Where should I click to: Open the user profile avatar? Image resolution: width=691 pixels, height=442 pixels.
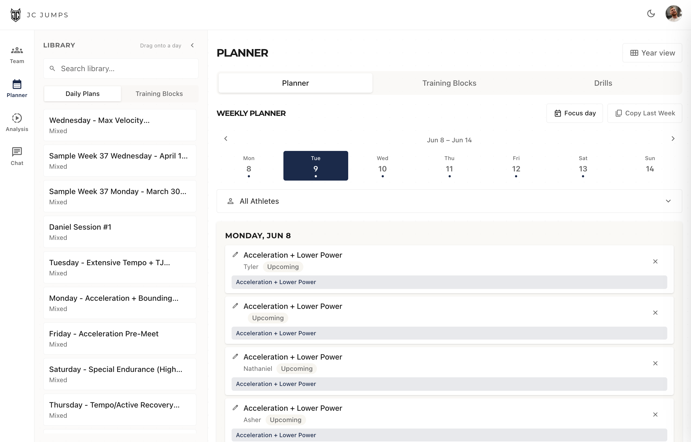(673, 13)
